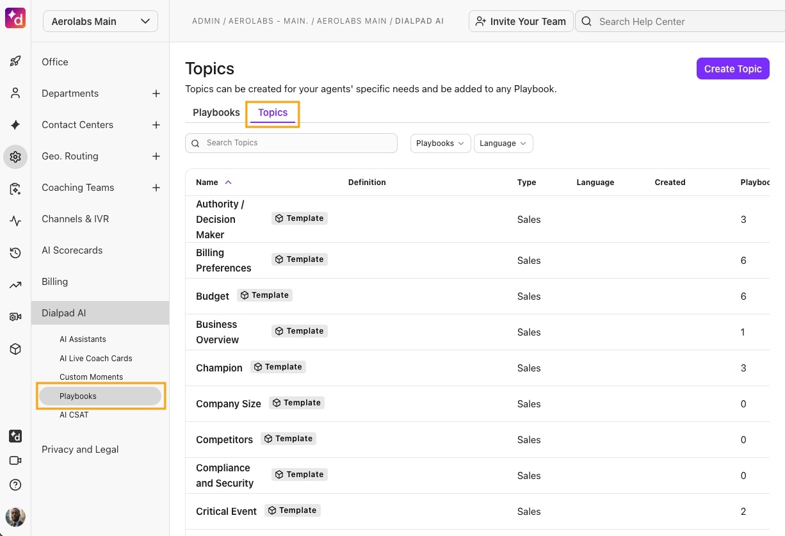Open Billing in the admin menu

[x=55, y=282]
